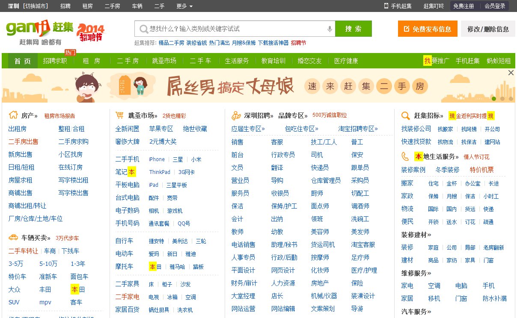Viewport: 517px width, 318px height.
Task: Click the pencil icon on 免费发布信息 button
Action: (x=406, y=29)
